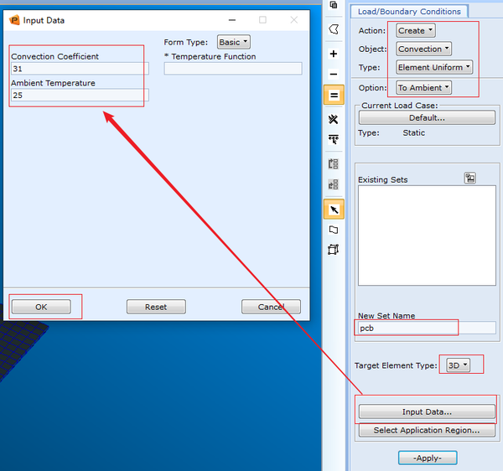Click the upper greyed list-tree icon

334,163
